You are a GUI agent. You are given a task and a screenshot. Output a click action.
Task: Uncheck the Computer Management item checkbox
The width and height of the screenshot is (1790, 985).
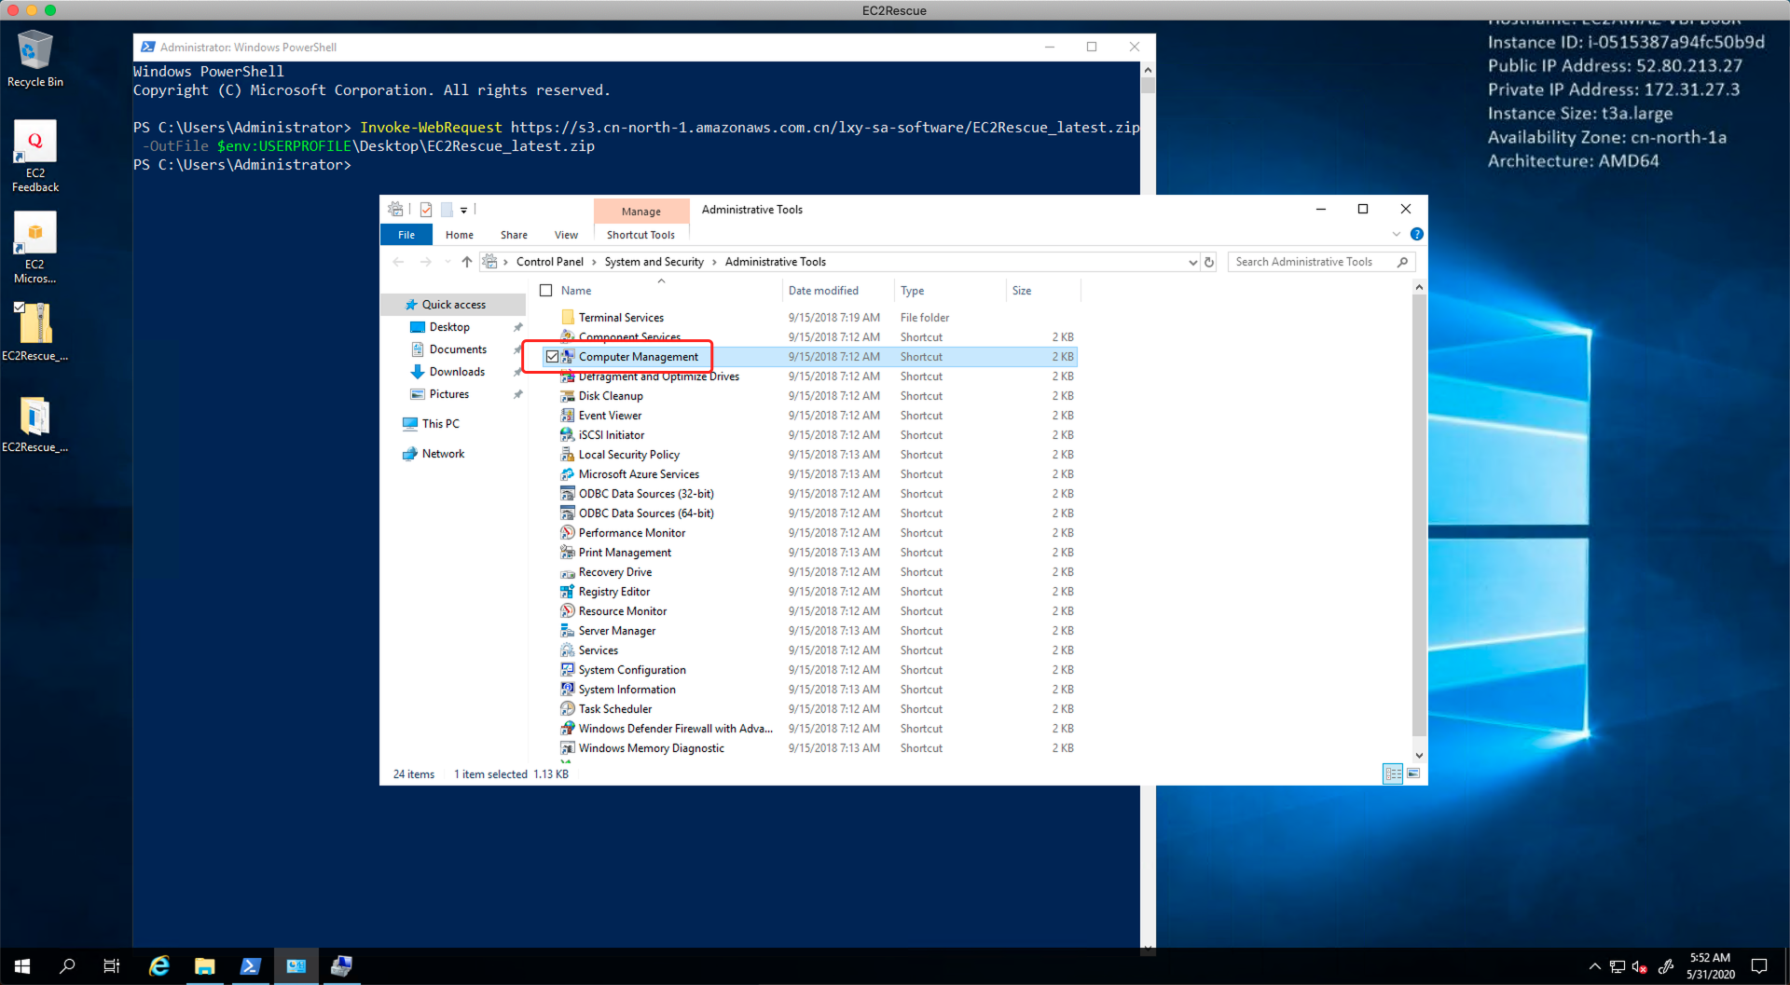click(552, 357)
